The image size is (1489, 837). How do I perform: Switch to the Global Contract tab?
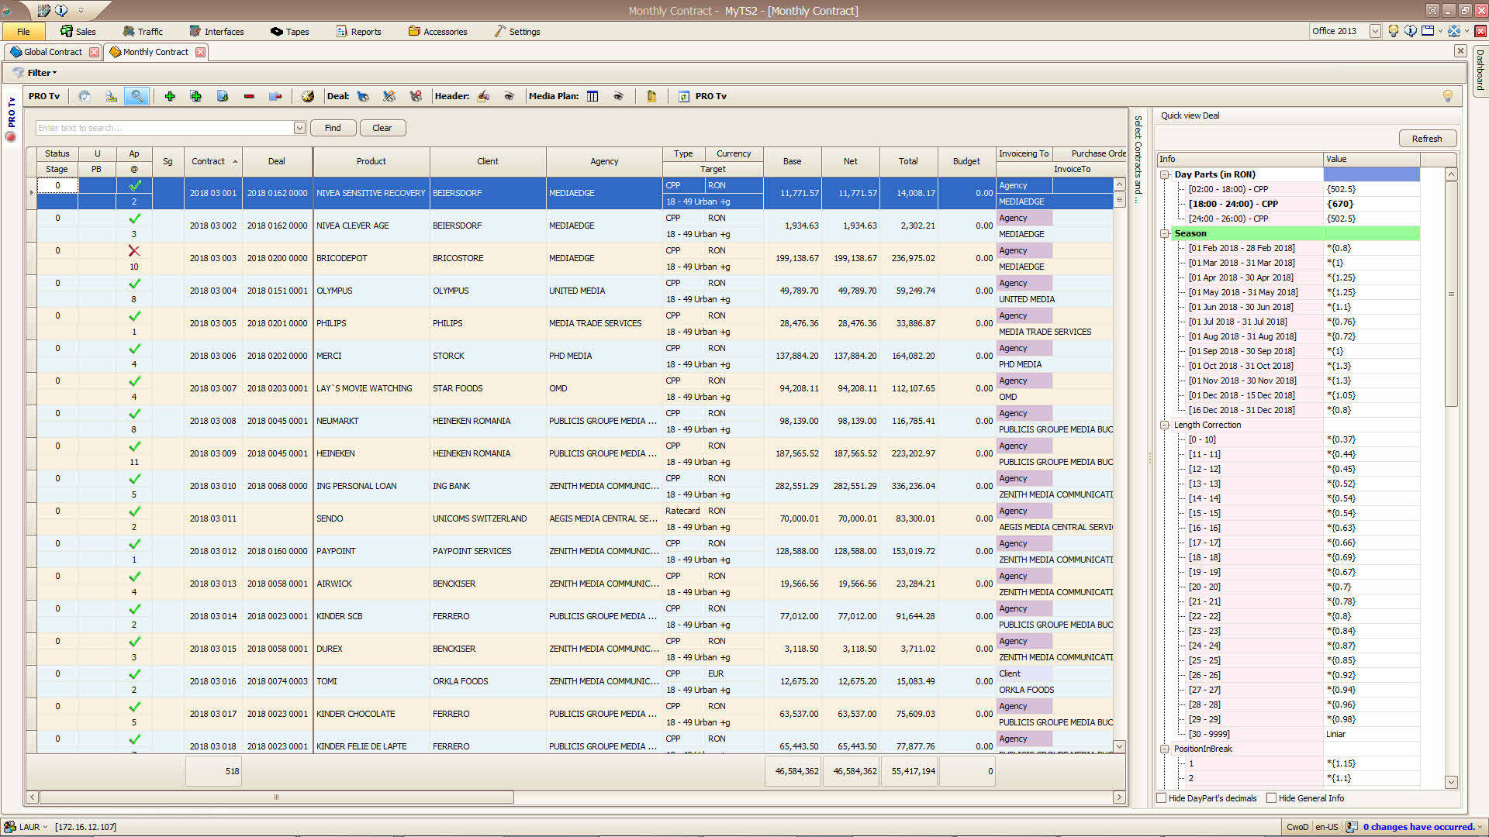tap(53, 52)
